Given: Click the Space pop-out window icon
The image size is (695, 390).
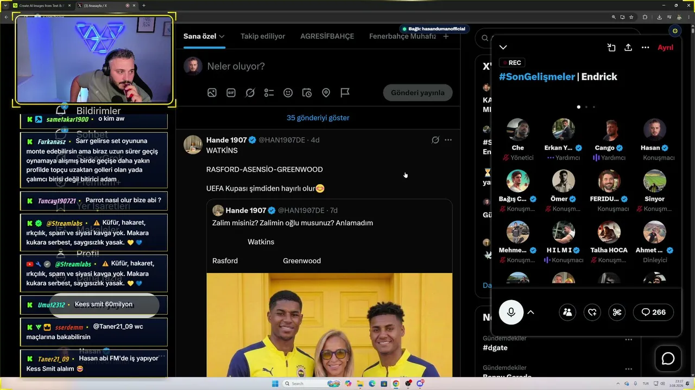Looking at the screenshot, I should [611, 48].
